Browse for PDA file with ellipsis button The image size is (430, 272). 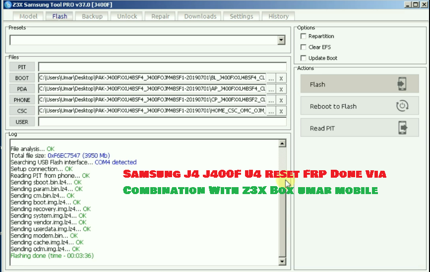click(271, 89)
